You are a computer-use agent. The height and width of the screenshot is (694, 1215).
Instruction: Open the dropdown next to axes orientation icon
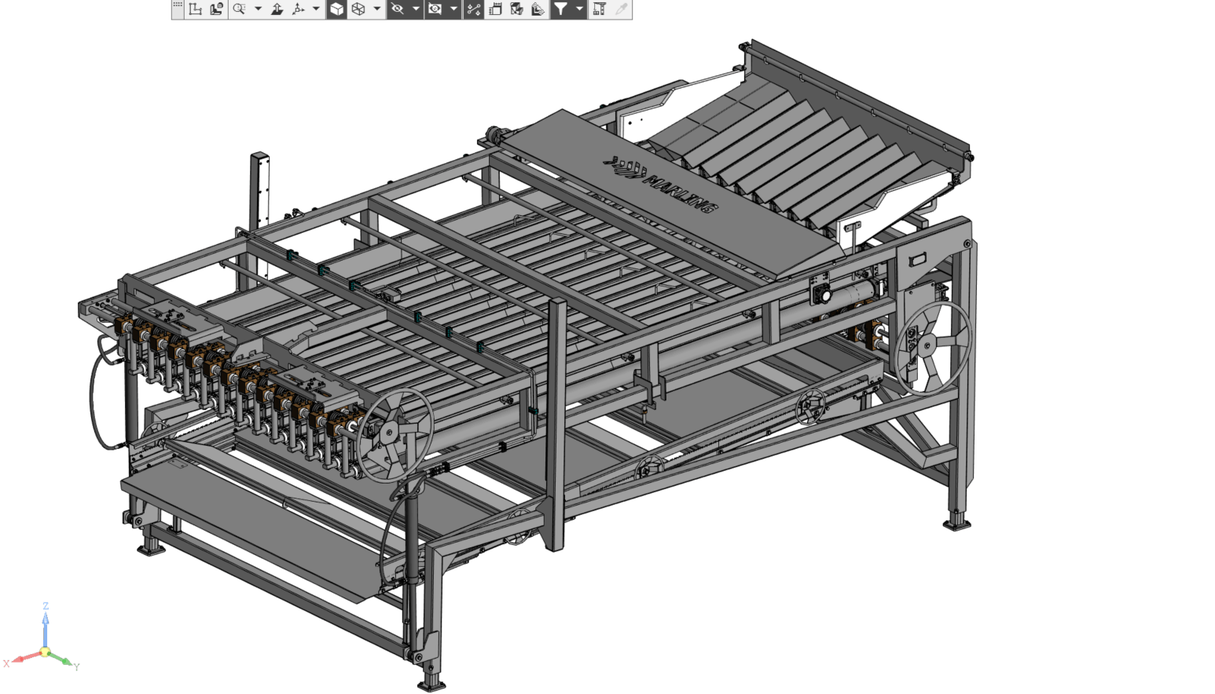click(x=316, y=9)
